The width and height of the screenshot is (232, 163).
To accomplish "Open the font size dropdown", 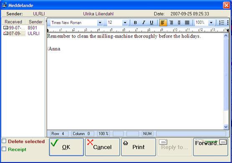I will click(125, 23).
